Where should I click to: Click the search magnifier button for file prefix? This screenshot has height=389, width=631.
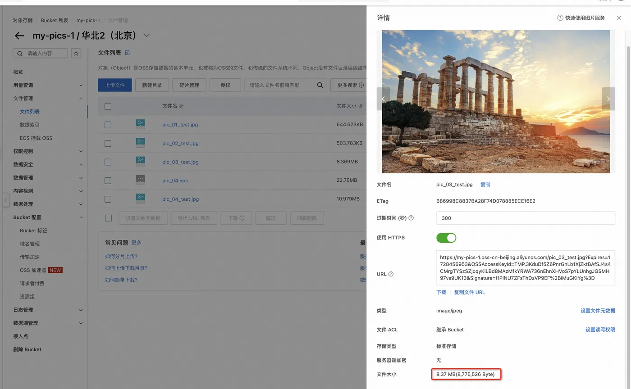320,85
